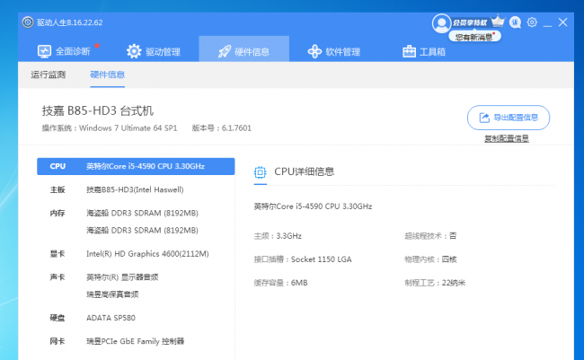Click the 软件管理 flower icon

point(314,51)
